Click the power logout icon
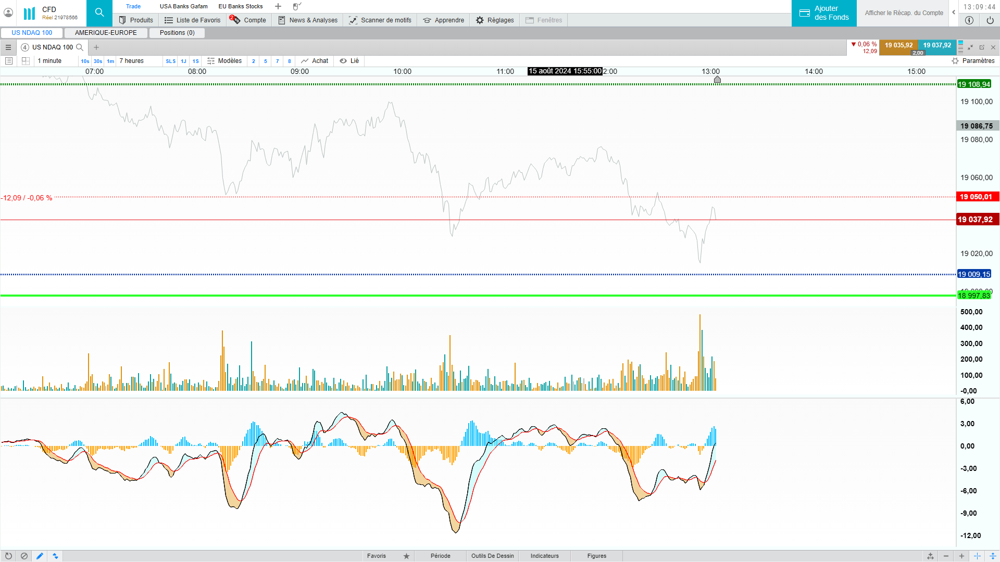Screen dimensions: 1000x562 (990, 20)
